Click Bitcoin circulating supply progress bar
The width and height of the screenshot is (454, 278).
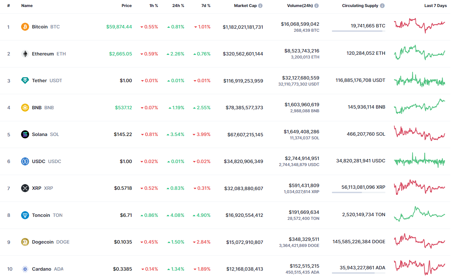tap(359, 31)
